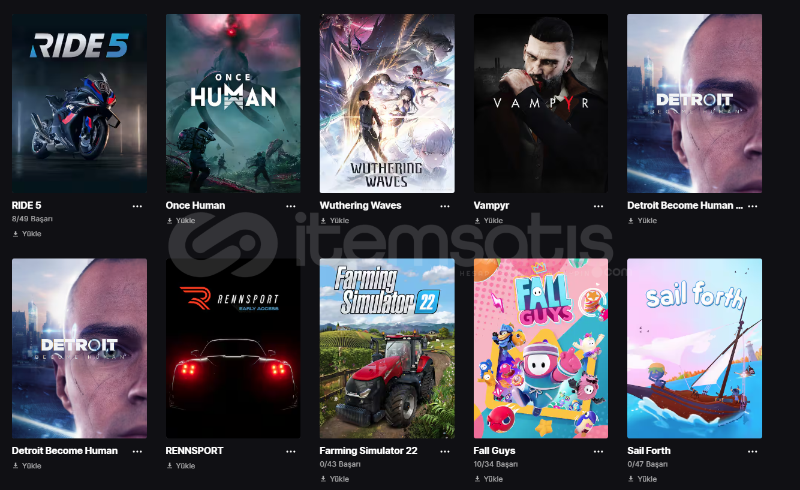This screenshot has width=800, height=490.
Task: Click Yükle under Wuthering Waves
Action: click(x=335, y=221)
